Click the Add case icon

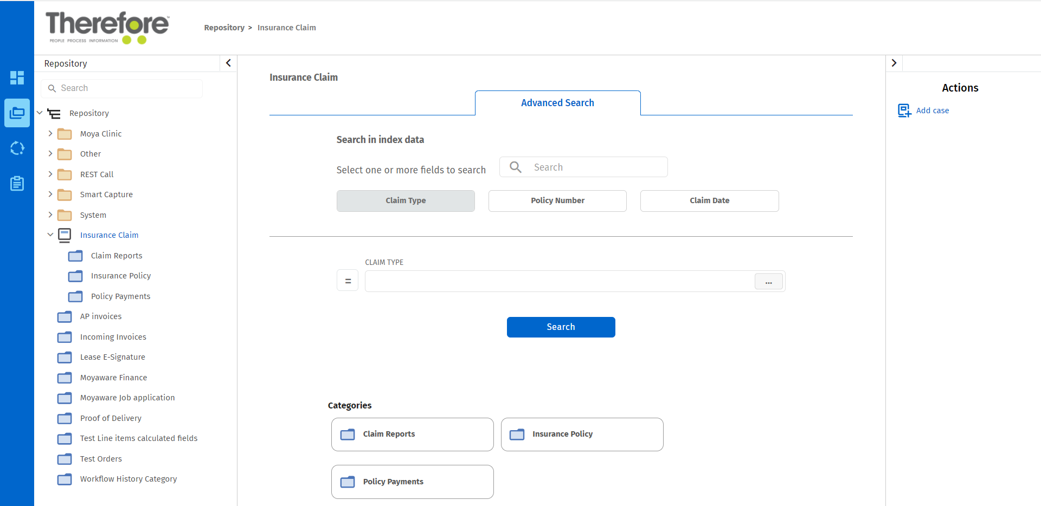(x=904, y=111)
